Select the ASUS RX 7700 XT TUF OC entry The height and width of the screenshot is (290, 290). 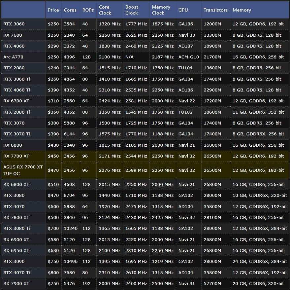click(23, 170)
